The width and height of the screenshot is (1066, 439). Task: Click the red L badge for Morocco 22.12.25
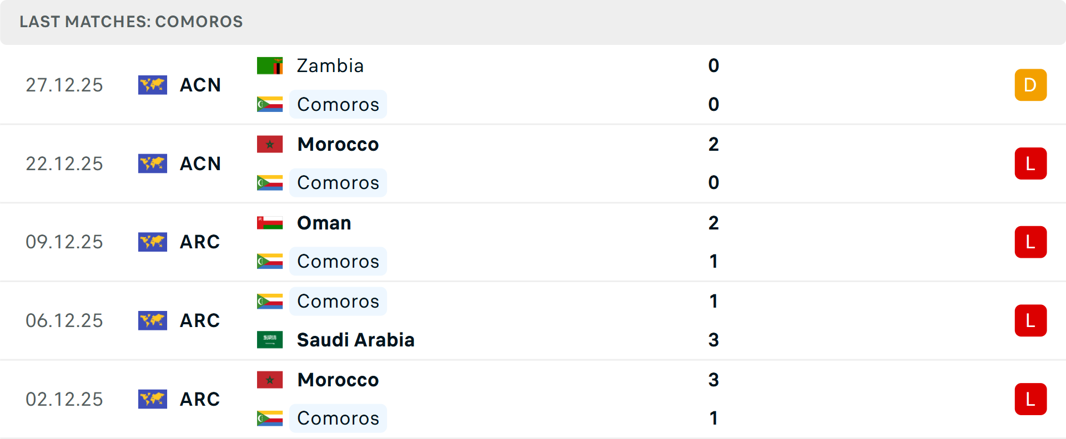[x=1030, y=164]
